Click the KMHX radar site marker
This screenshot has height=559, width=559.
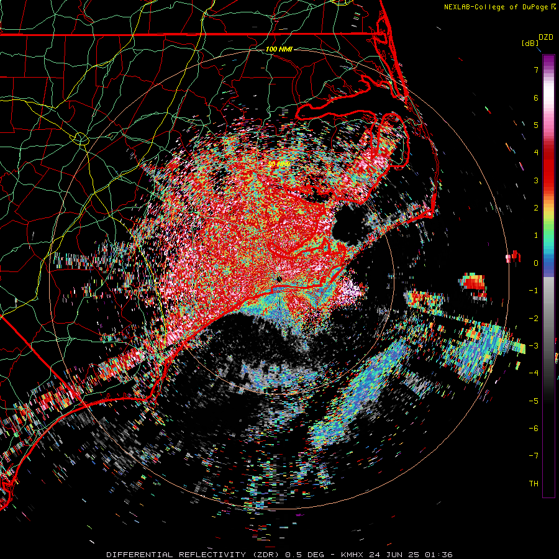pyautogui.click(x=279, y=279)
